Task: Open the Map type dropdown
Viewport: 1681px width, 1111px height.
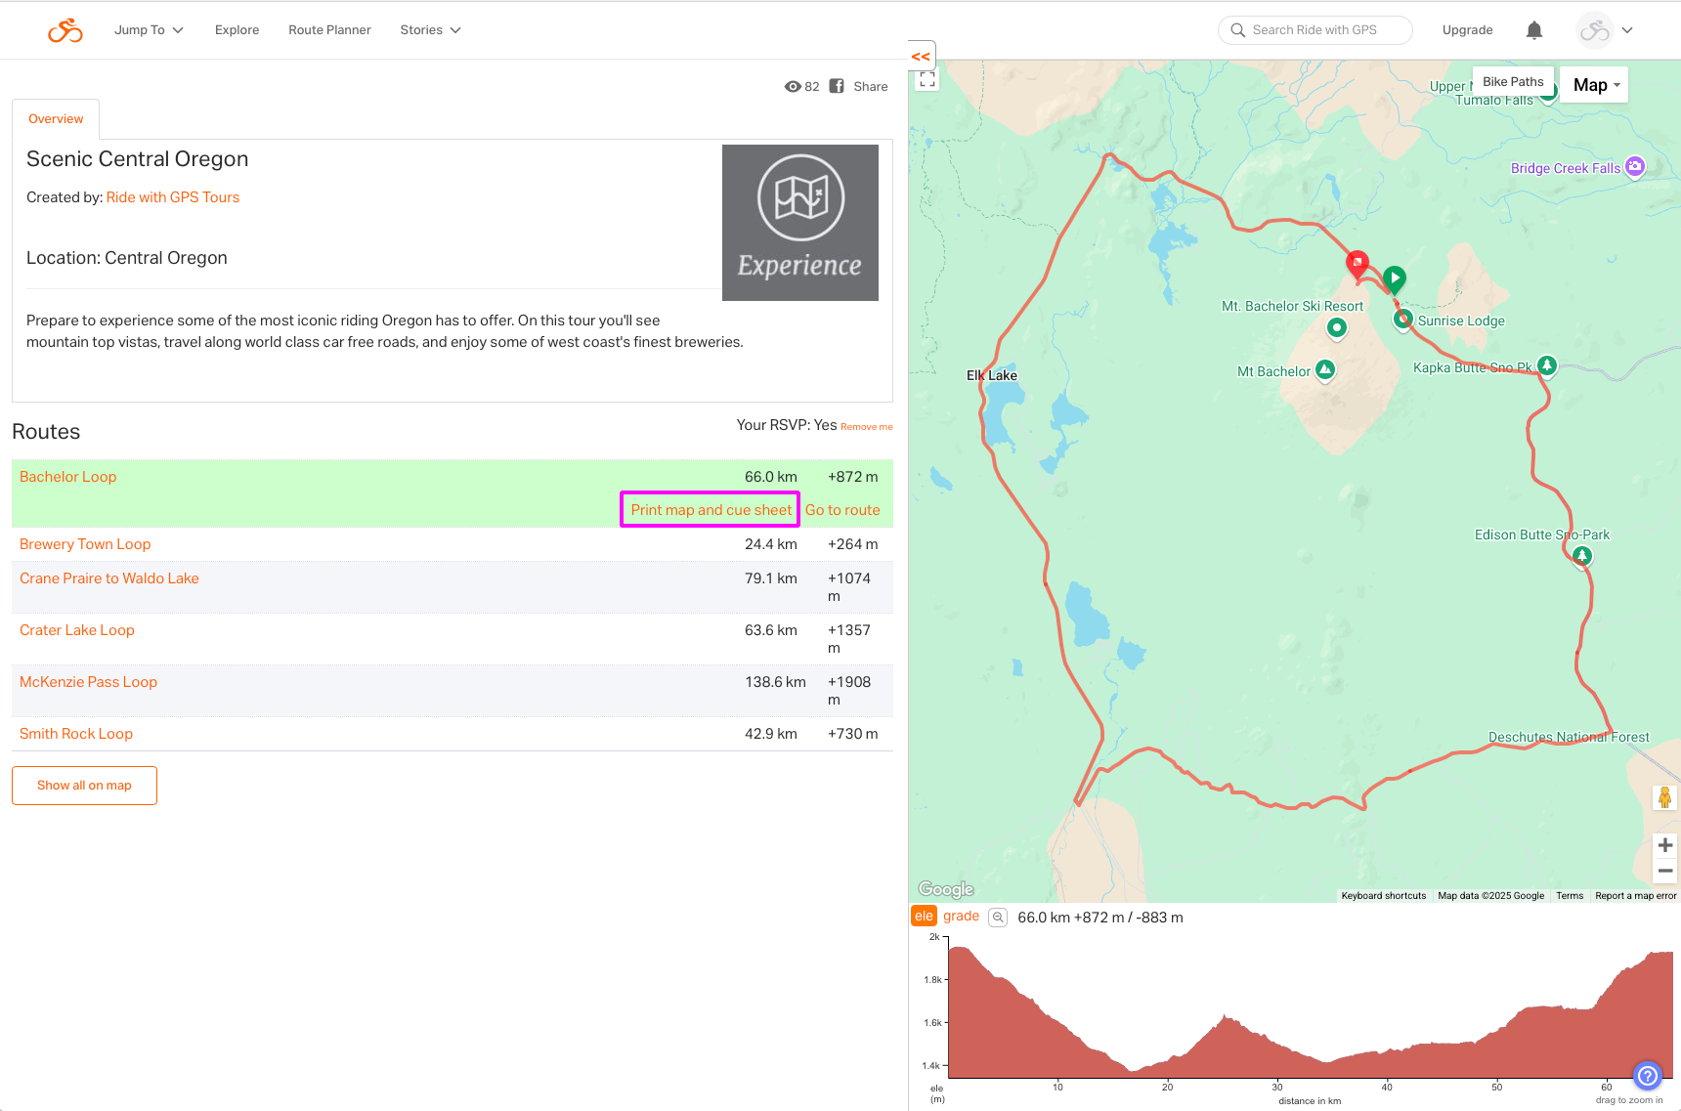Action: point(1595,85)
